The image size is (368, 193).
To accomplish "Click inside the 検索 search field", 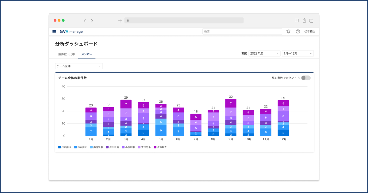I will [x=242, y=32].
